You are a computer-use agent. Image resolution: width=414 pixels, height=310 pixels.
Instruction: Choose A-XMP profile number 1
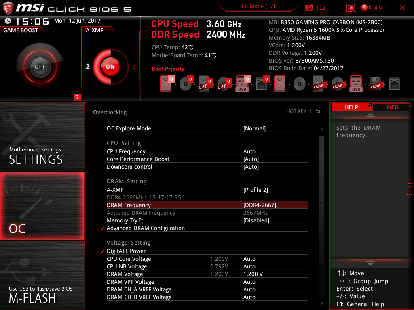pyautogui.click(x=134, y=67)
